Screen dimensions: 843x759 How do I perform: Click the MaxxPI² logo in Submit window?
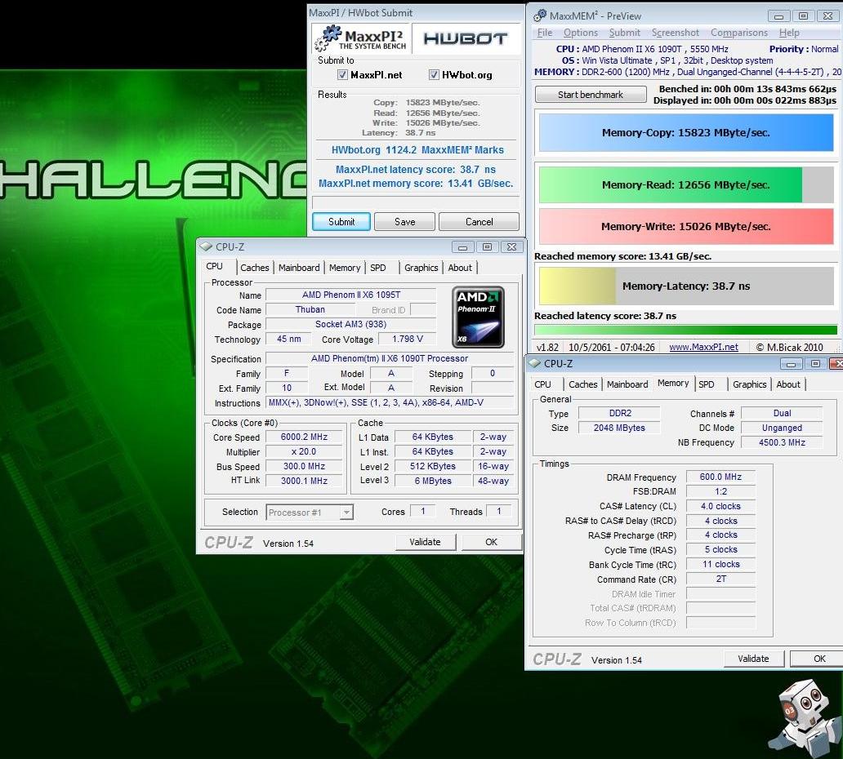coord(361,38)
